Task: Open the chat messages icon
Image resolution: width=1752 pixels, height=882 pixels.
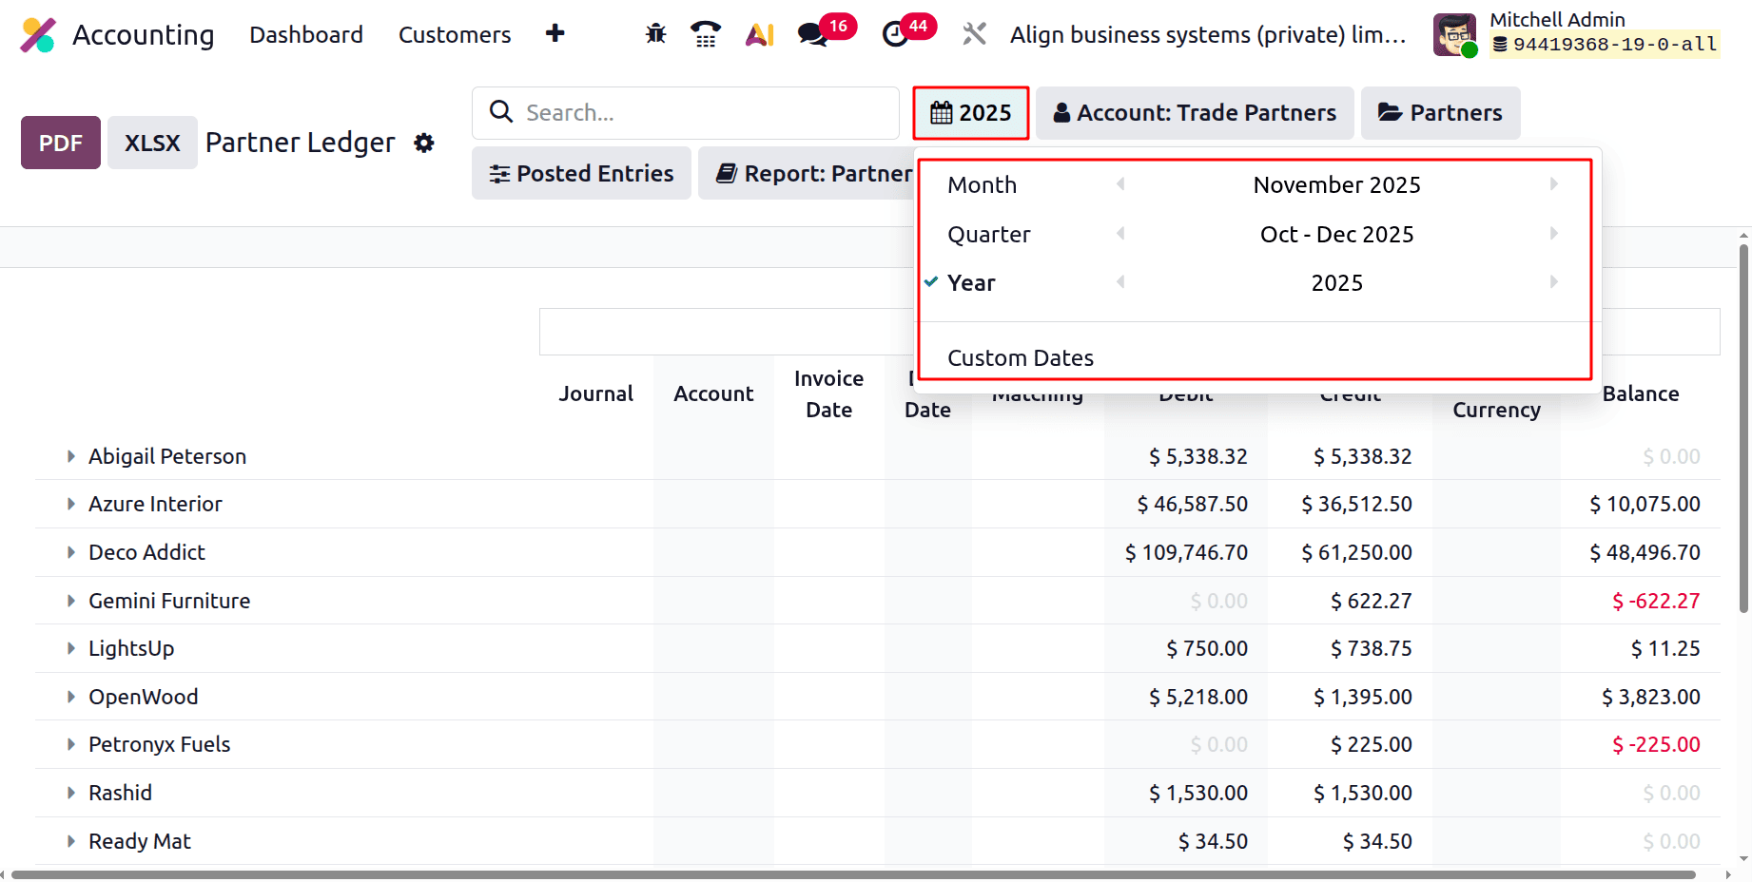Action: tap(811, 35)
